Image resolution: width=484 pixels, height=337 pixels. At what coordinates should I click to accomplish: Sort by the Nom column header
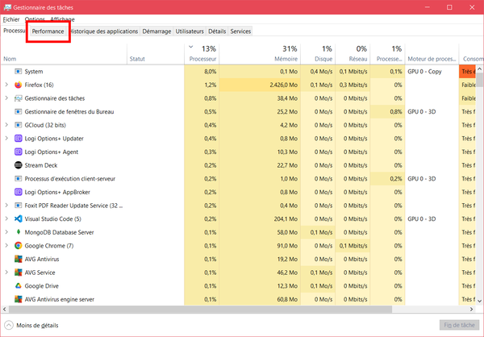[64, 54]
